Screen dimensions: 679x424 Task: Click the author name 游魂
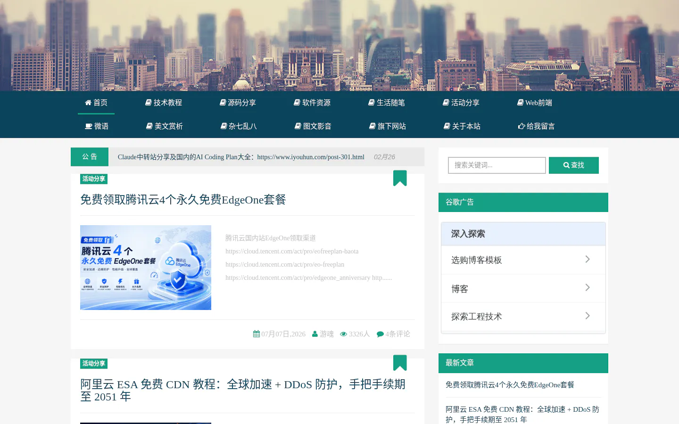[x=327, y=334]
